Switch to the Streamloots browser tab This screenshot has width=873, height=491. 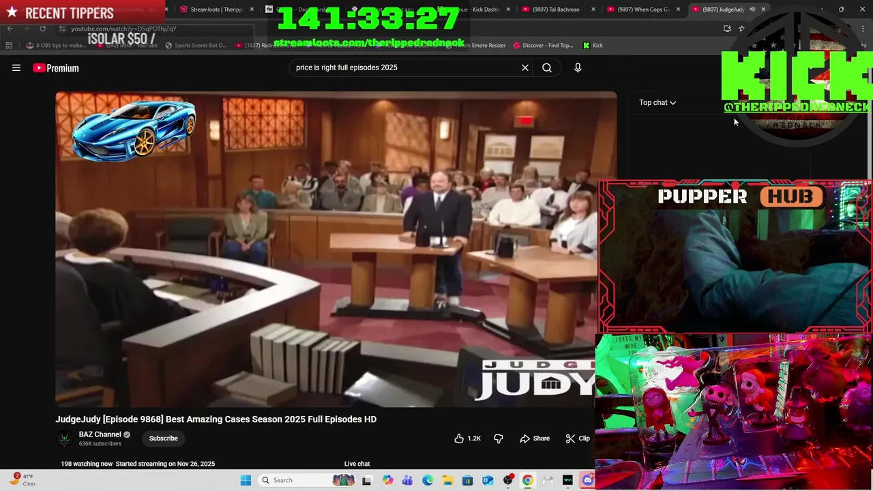(217, 10)
